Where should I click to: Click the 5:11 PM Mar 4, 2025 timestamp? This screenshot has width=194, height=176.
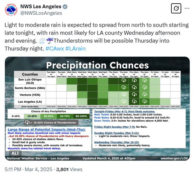click(x=28, y=169)
